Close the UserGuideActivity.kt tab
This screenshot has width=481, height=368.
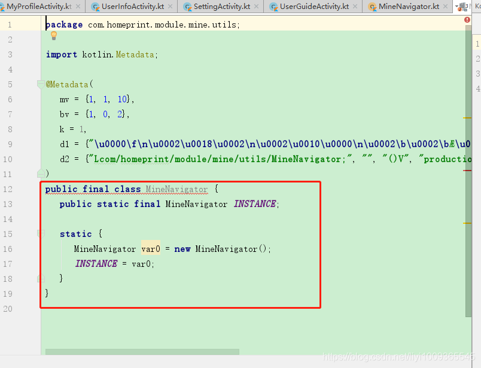click(x=355, y=7)
